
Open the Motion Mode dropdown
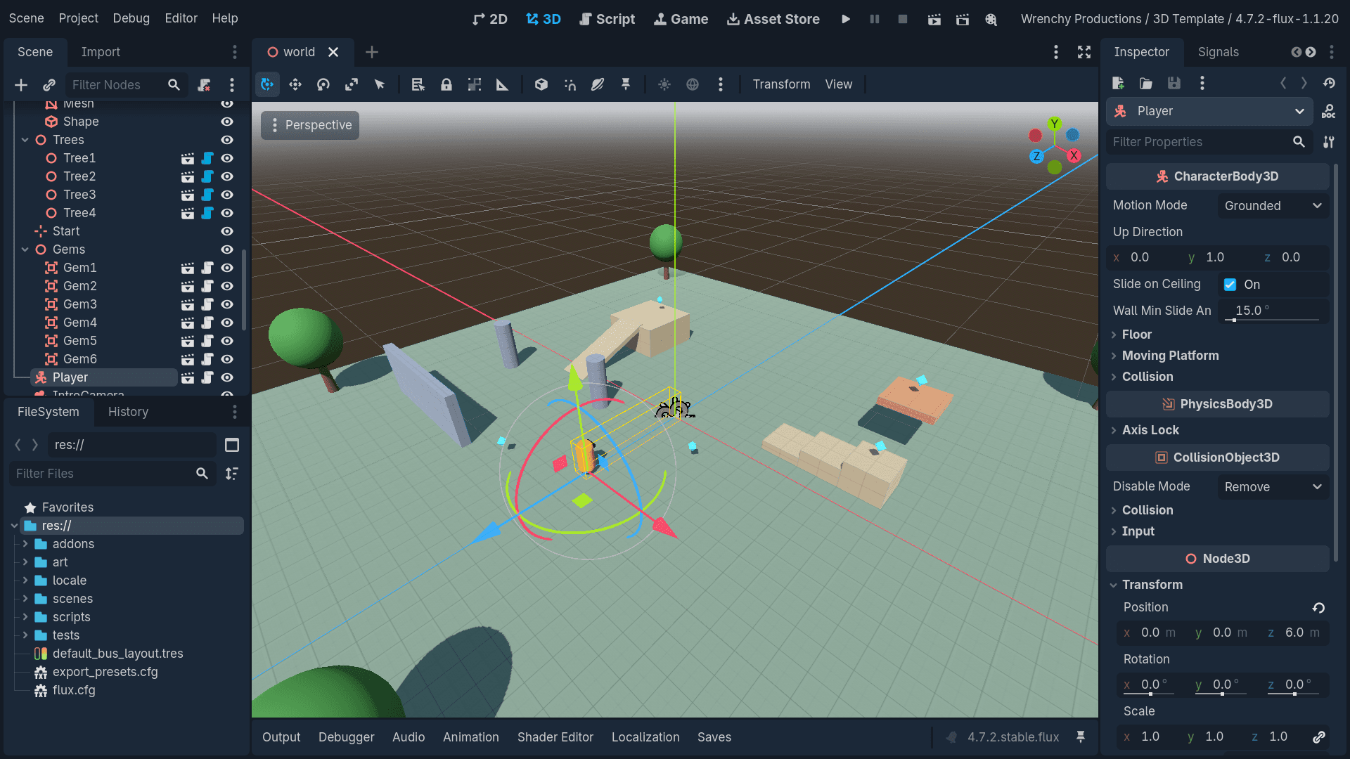1273,206
